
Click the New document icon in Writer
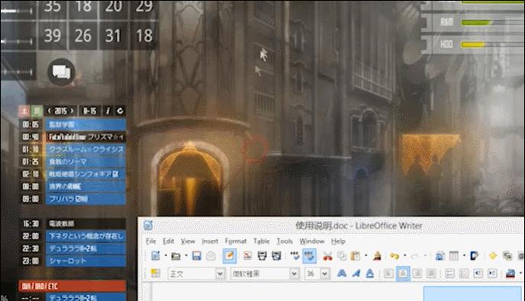156,256
